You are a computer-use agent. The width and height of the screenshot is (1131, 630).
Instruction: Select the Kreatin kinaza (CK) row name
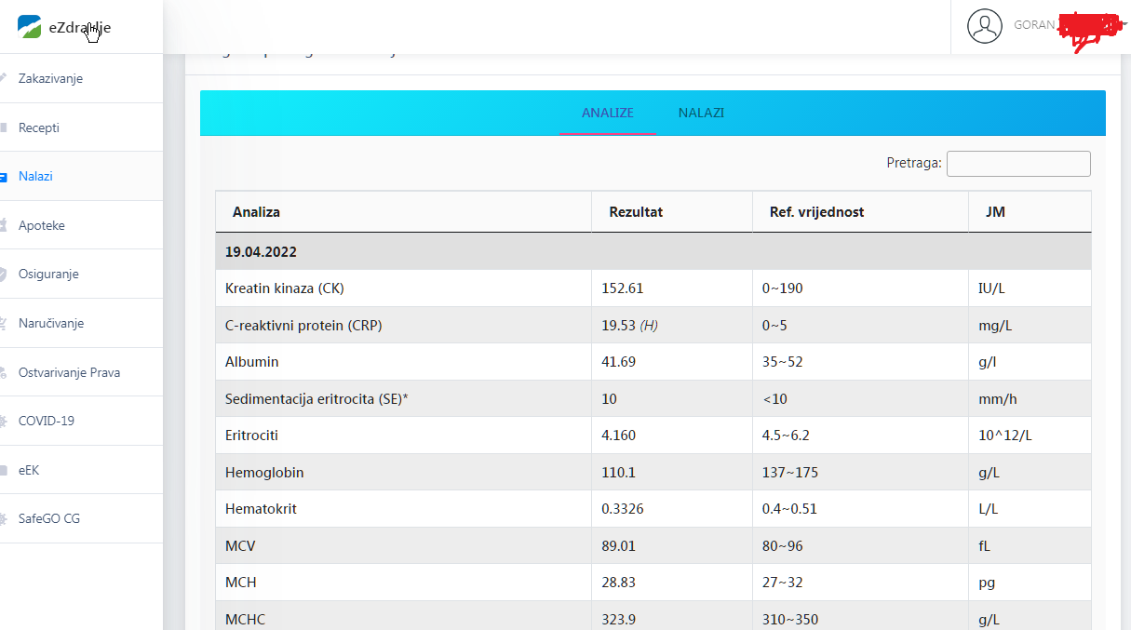(x=285, y=288)
